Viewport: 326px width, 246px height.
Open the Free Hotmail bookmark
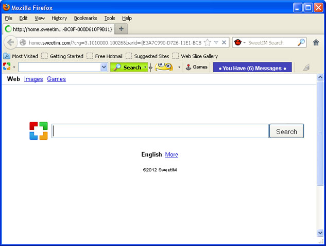(105, 56)
